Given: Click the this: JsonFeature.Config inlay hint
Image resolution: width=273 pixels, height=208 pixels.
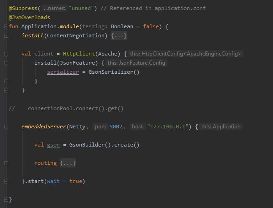Looking at the screenshot, I should coord(136,63).
